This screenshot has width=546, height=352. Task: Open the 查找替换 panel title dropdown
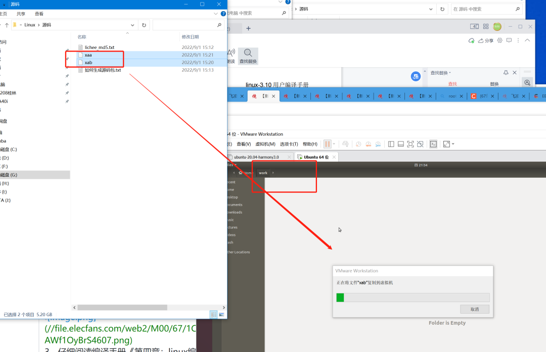[440, 73]
